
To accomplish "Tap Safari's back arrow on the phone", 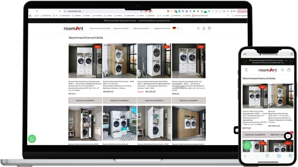I will tap(245, 156).
